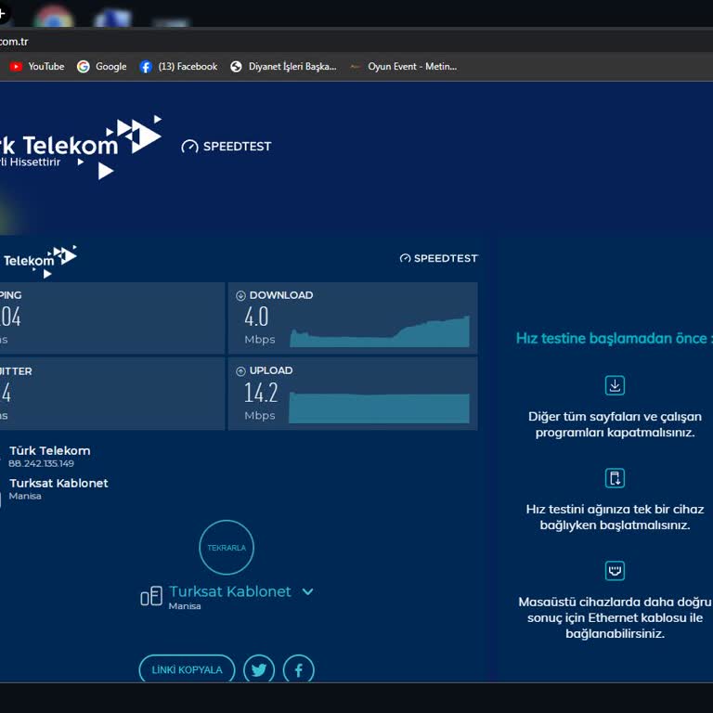Click the DOWNLOAD arrow icon
This screenshot has width=713, height=713.
tap(240, 296)
